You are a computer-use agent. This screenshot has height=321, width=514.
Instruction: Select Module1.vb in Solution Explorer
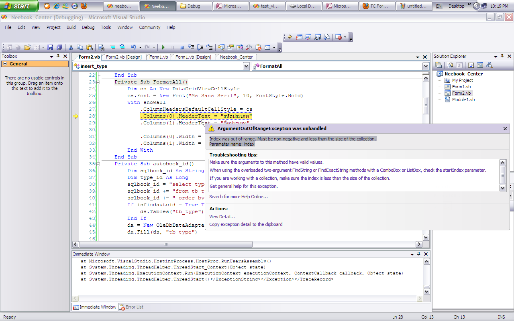[463, 100]
